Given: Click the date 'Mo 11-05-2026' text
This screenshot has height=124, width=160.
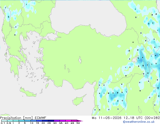Looking at the screenshot, I should (x=106, y=118).
